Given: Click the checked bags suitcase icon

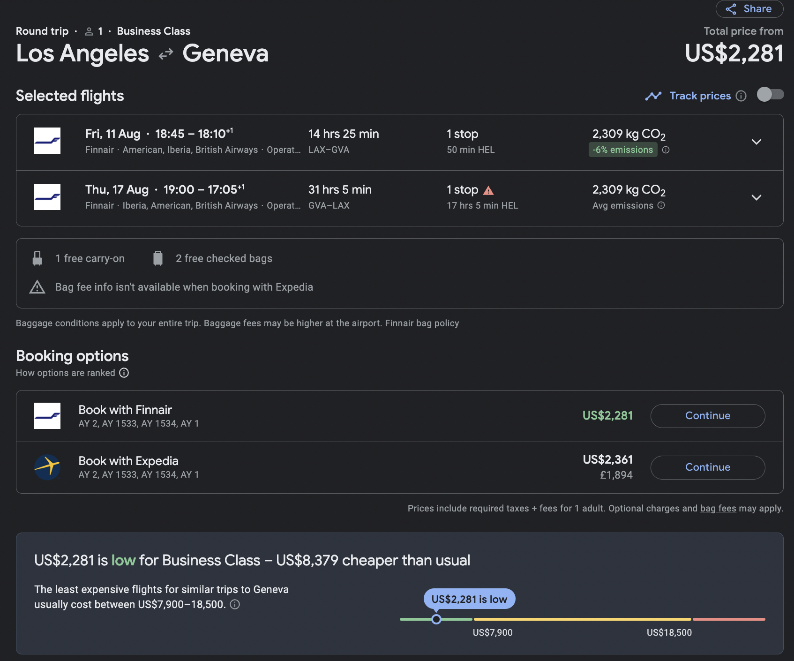Looking at the screenshot, I should (158, 258).
